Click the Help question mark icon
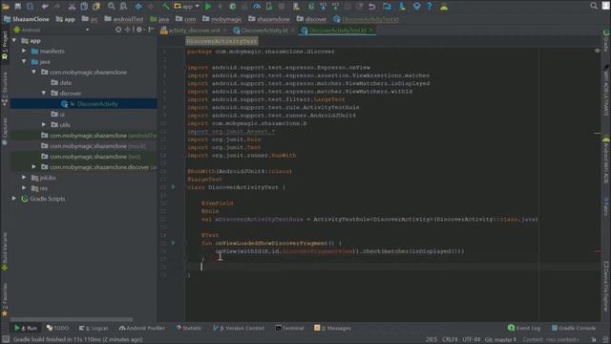Image resolution: width=611 pixels, height=344 pixels. pos(429,7)
